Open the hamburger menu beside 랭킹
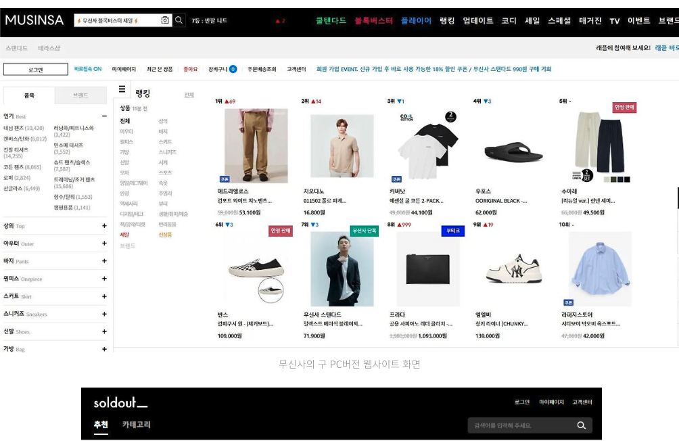Viewport: 679px width, 441px height. point(122,89)
